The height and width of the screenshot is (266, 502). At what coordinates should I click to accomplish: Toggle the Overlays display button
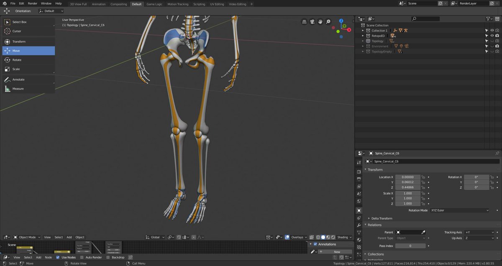click(x=287, y=237)
